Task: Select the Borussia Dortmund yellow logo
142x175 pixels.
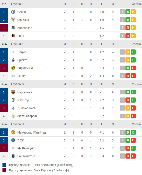Action: point(13,68)
